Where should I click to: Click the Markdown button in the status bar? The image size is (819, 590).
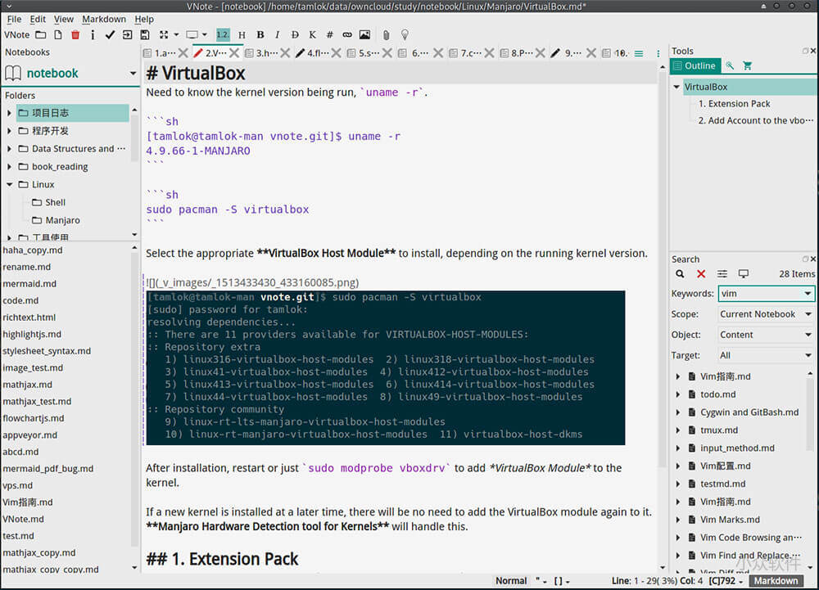click(775, 580)
